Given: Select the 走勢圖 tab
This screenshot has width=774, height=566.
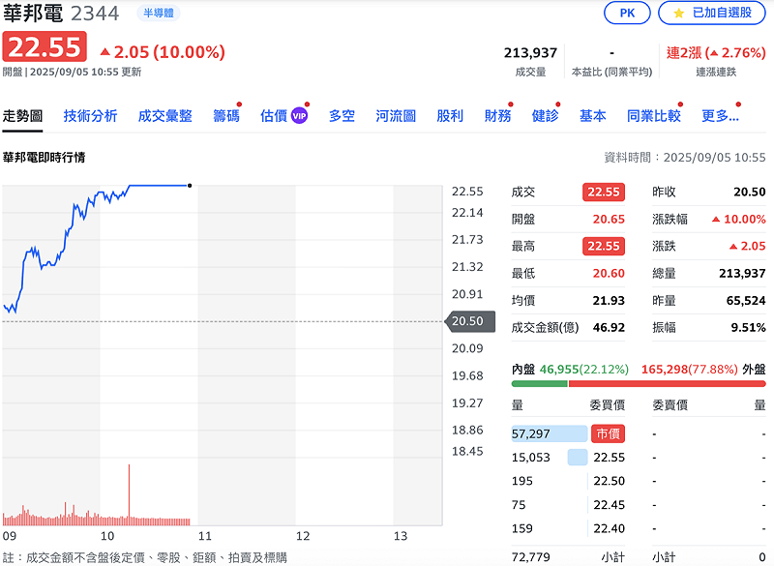Looking at the screenshot, I should tap(22, 116).
